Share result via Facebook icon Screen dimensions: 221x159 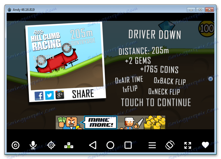point(39,96)
